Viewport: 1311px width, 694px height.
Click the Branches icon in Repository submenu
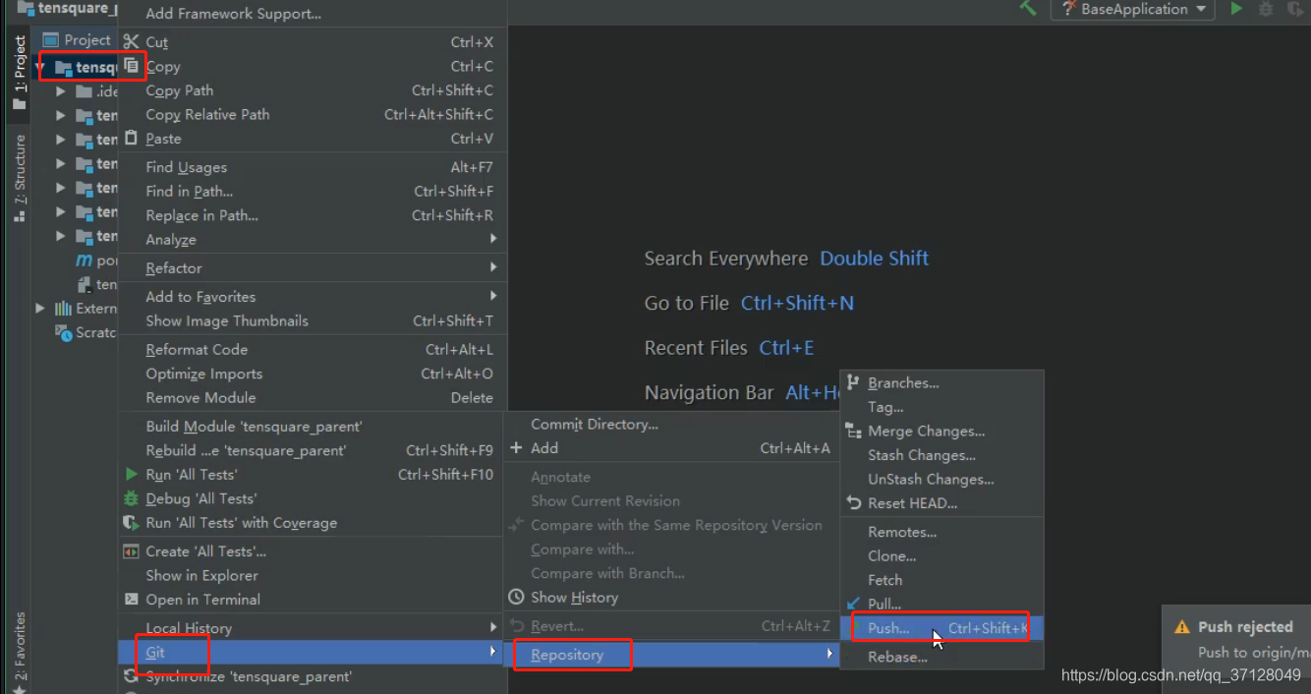853,383
